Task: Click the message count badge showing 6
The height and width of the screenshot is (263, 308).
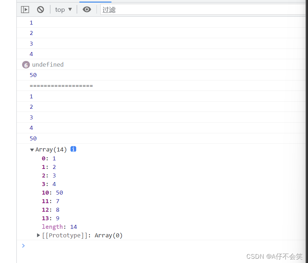Action: click(26, 65)
